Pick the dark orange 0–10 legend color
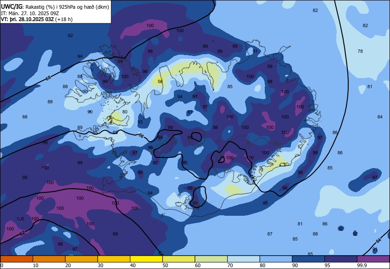The height and width of the screenshot is (269, 390). tap(17, 259)
